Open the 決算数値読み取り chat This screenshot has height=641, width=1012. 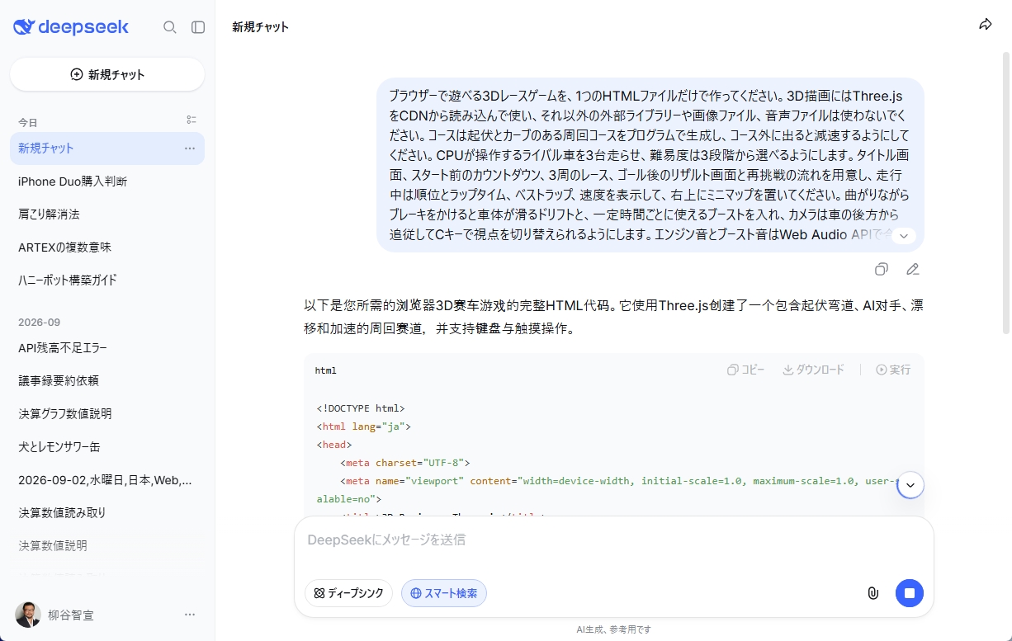point(107,513)
